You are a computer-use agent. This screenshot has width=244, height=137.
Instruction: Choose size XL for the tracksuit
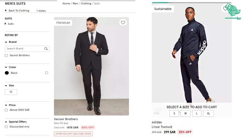(208, 114)
